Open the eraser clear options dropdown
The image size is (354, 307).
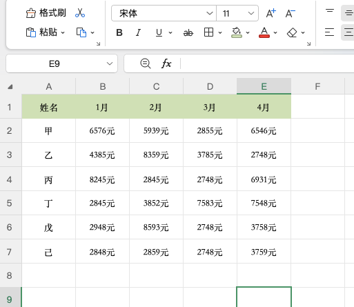tap(303, 32)
